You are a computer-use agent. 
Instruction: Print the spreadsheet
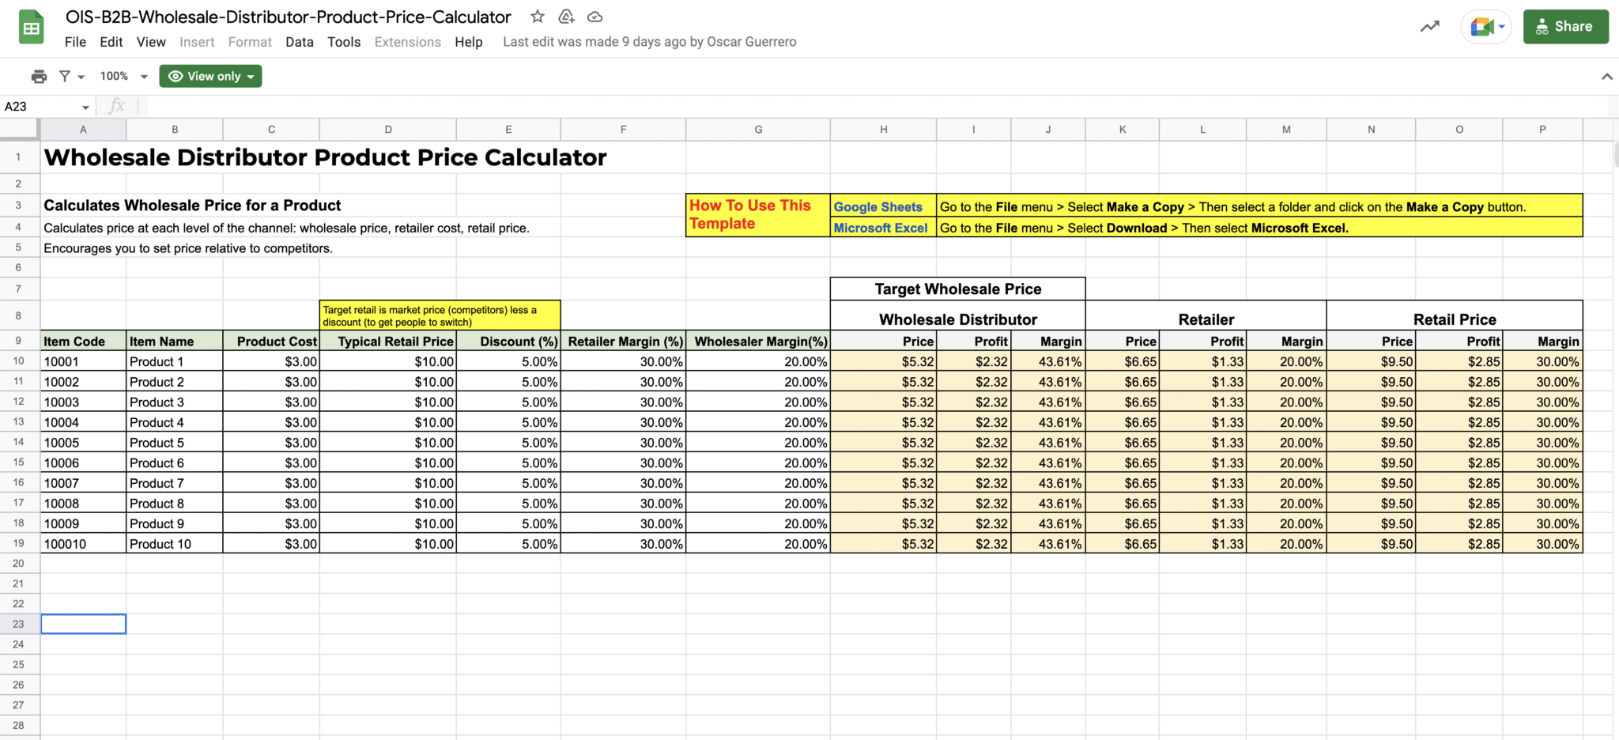(x=39, y=75)
